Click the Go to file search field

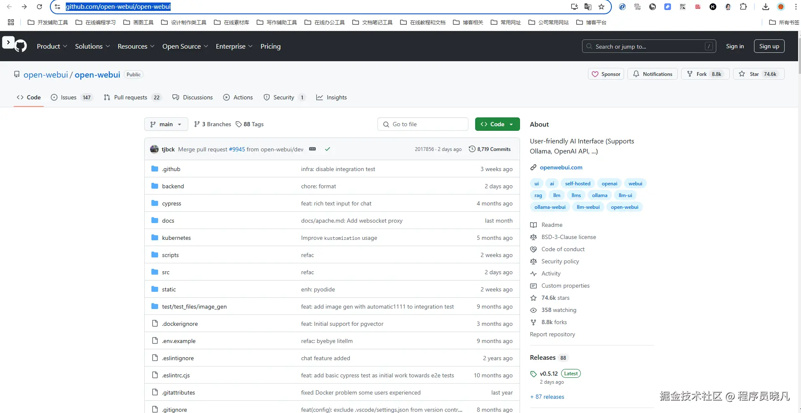pyautogui.click(x=423, y=124)
